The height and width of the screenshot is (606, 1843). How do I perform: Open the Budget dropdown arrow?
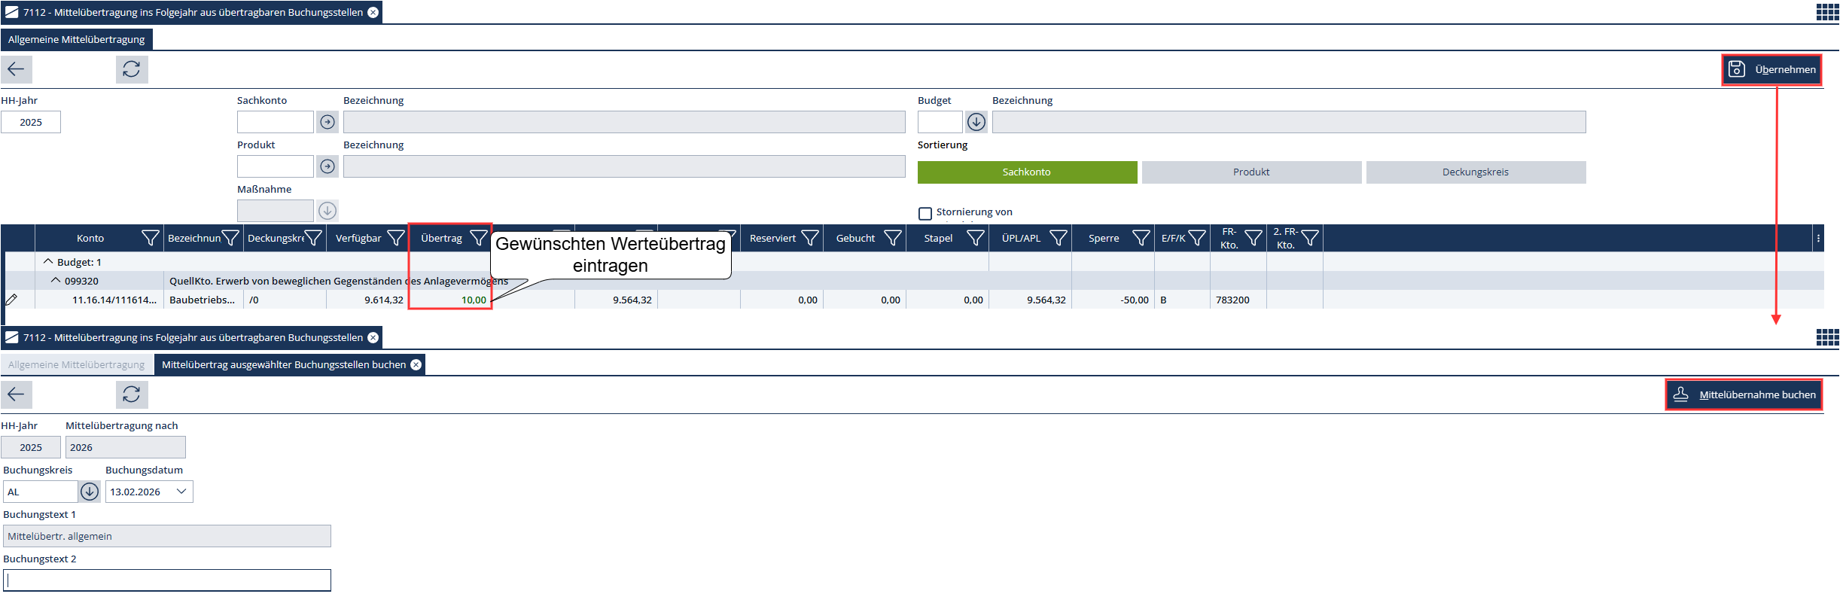tap(976, 122)
